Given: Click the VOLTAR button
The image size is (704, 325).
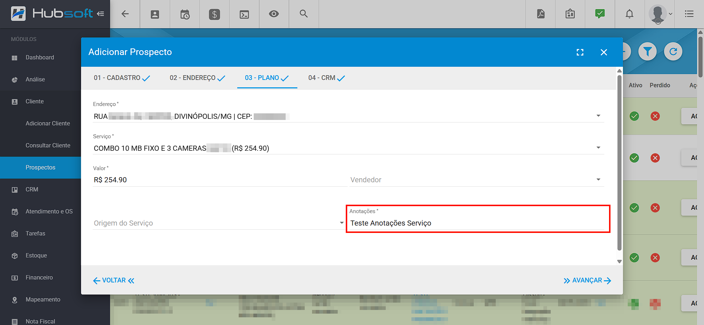Looking at the screenshot, I should 114,281.
